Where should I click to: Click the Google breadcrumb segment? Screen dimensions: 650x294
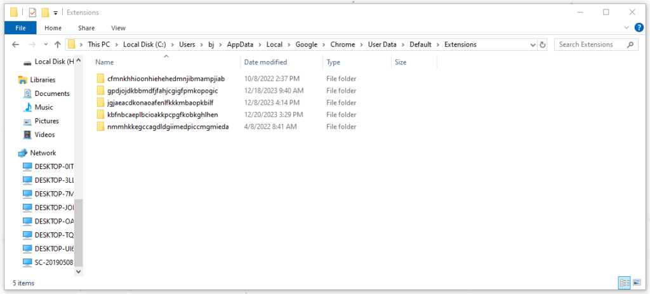point(307,44)
